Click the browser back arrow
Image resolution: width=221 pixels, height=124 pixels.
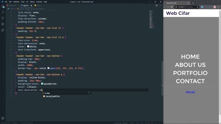tap(164, 7)
